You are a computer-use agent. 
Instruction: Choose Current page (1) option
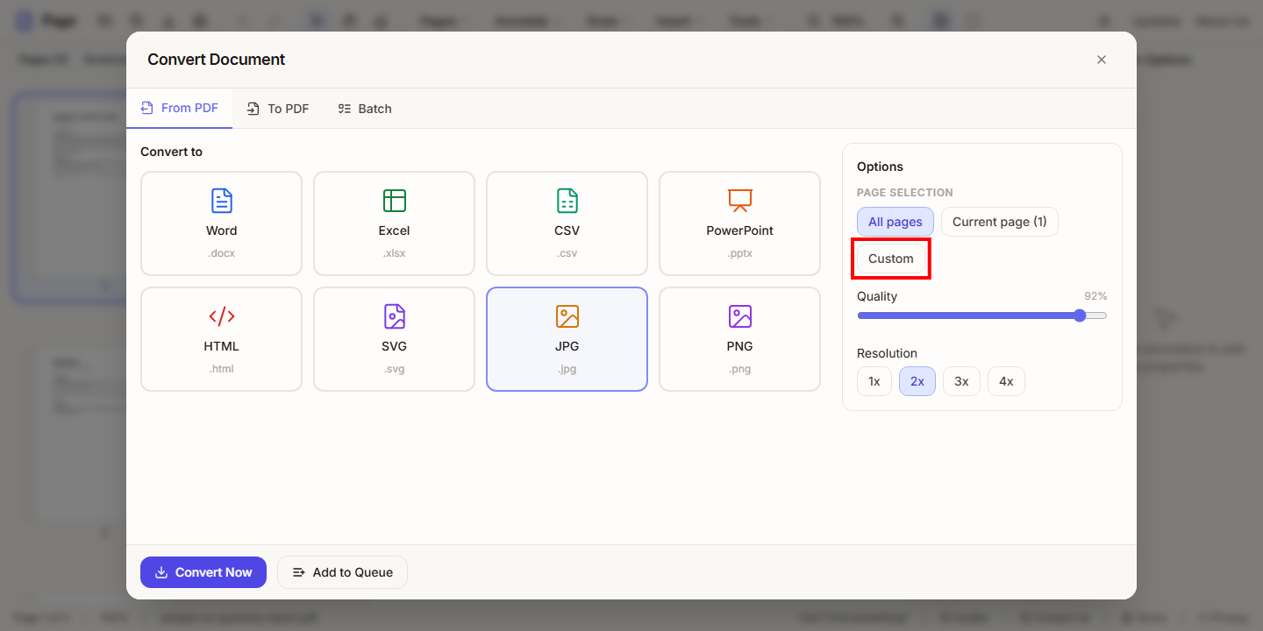click(1000, 222)
